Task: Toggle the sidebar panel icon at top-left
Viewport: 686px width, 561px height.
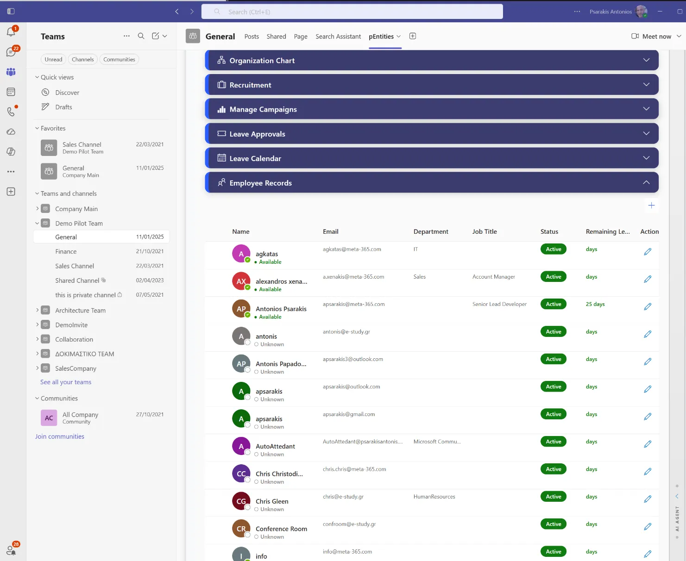Action: [x=11, y=11]
